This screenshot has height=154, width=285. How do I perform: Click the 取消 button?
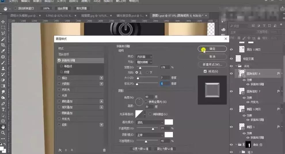tap(212, 57)
